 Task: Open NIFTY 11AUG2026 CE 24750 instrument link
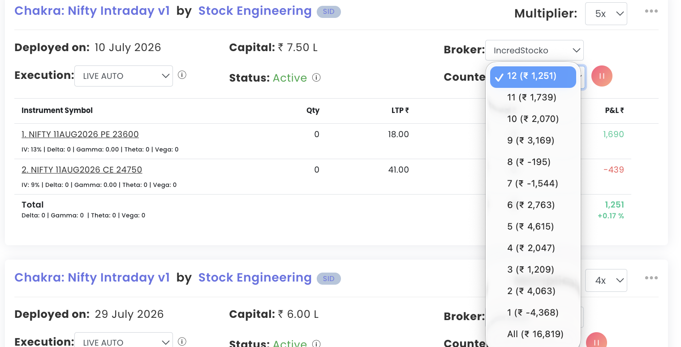click(x=82, y=169)
